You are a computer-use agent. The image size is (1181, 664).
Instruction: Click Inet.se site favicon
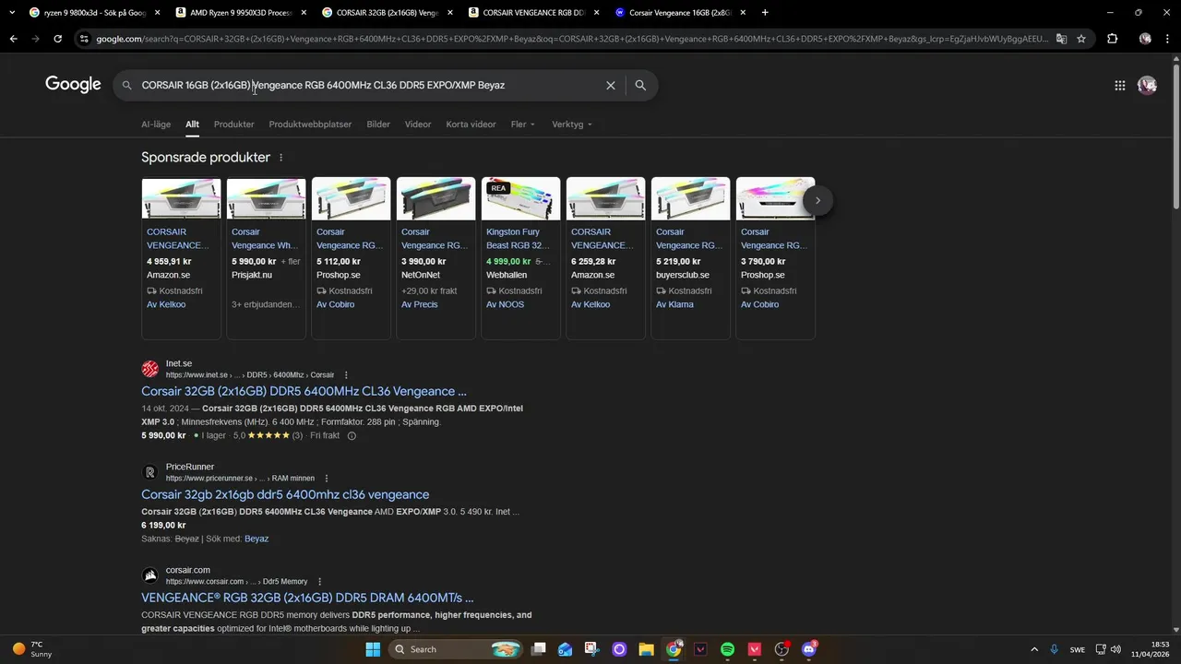click(150, 369)
